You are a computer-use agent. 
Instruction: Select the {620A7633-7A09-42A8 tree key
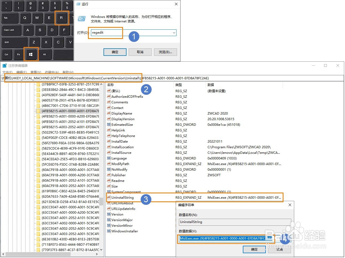pyautogui.click(x=70, y=196)
